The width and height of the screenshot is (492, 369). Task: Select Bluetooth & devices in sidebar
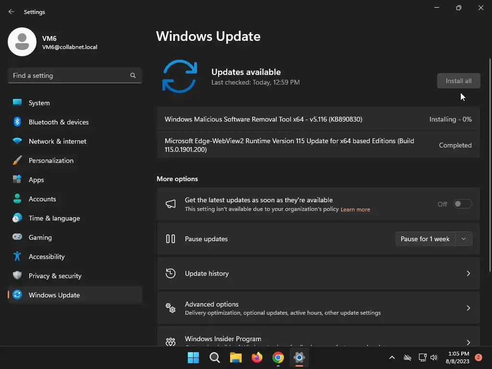75,122
